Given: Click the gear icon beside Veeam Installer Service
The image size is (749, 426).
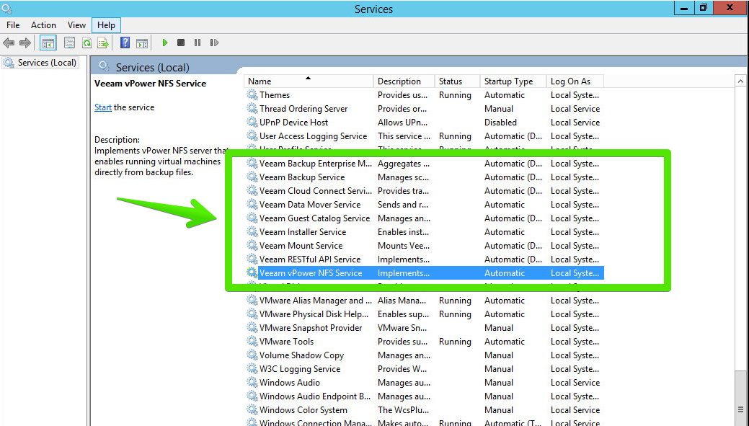Looking at the screenshot, I should (252, 231).
